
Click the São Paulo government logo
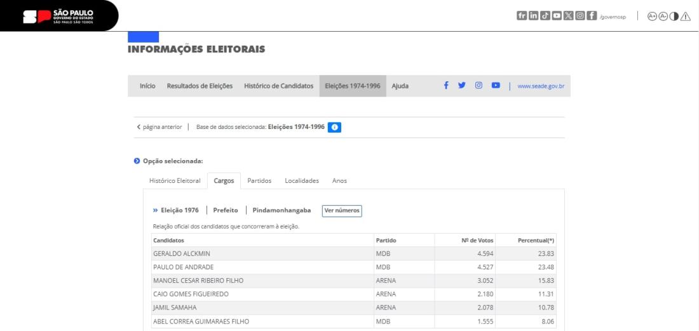tap(58, 16)
